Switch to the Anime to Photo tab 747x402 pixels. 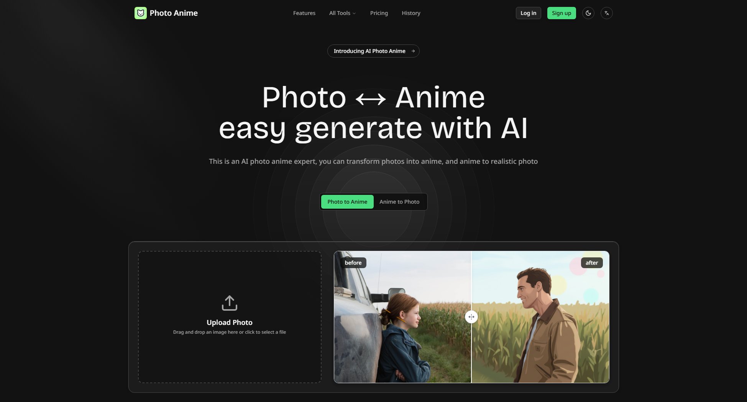[399, 202]
